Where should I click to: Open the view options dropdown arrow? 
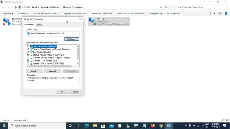click(x=214, y=13)
